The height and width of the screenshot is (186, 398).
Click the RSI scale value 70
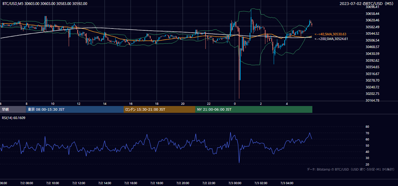[367, 133]
